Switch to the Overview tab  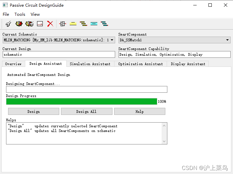click(x=13, y=64)
